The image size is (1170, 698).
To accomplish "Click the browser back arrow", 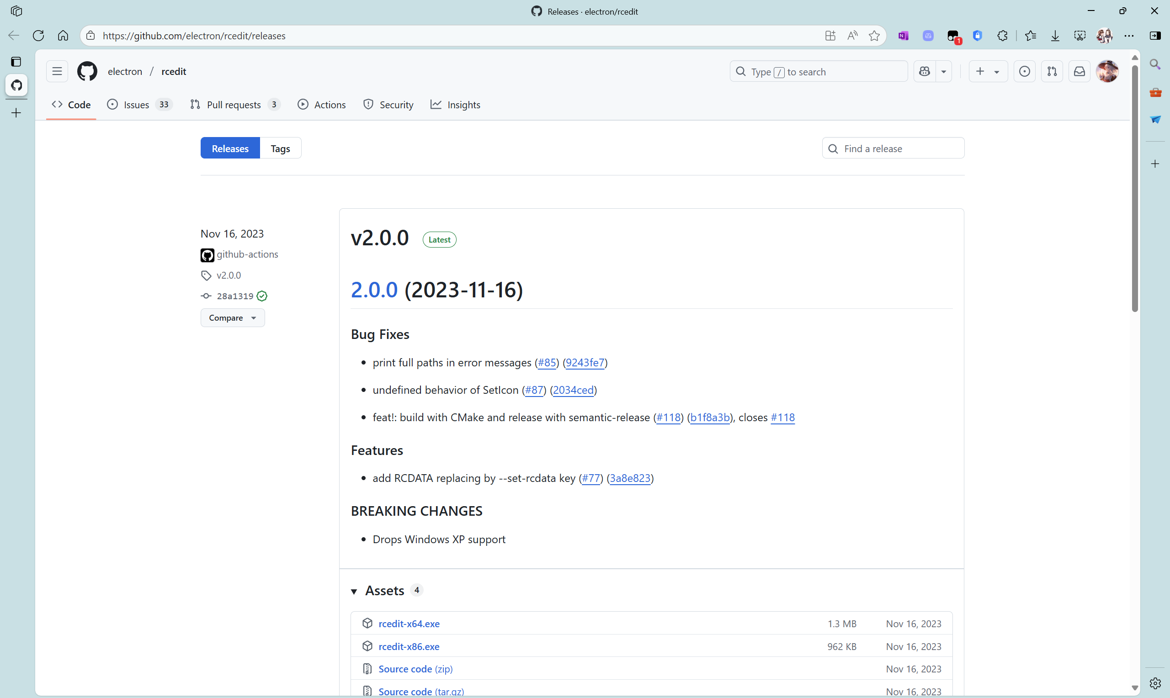I will 14,36.
